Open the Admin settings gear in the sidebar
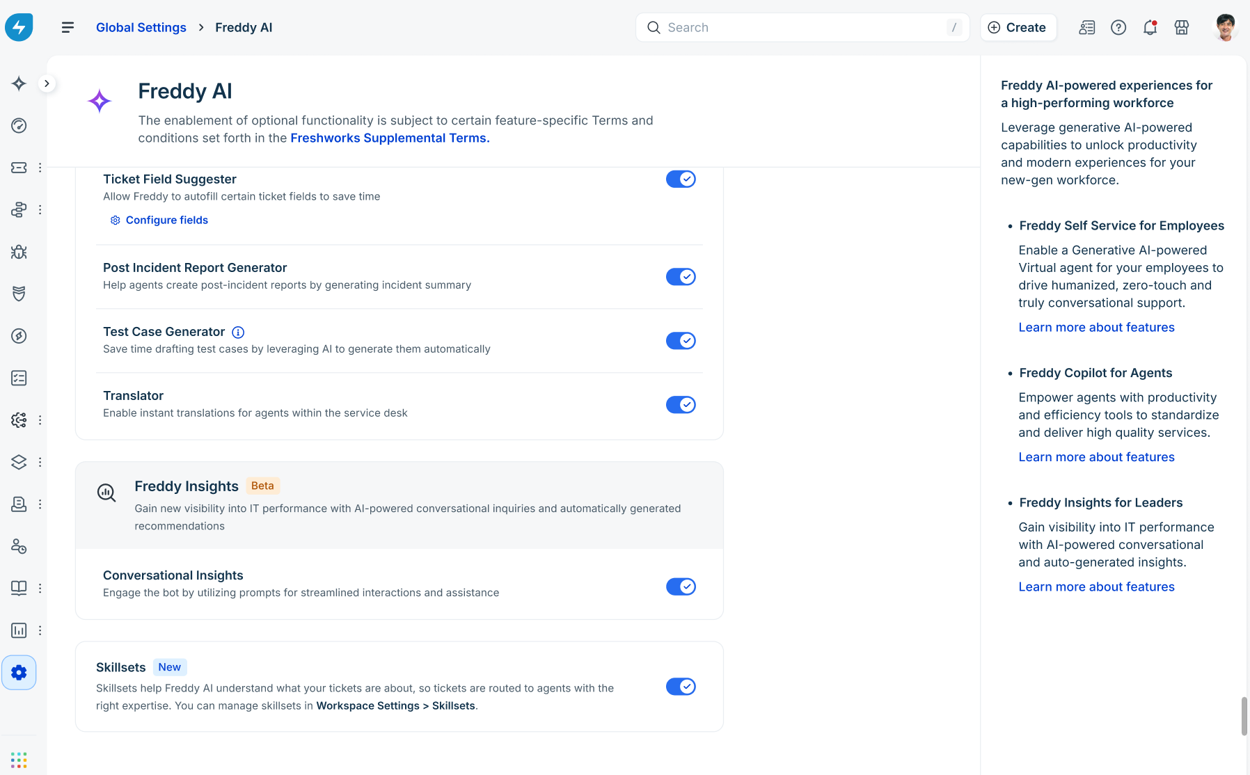Viewport: 1250px width, 775px height. 19,673
